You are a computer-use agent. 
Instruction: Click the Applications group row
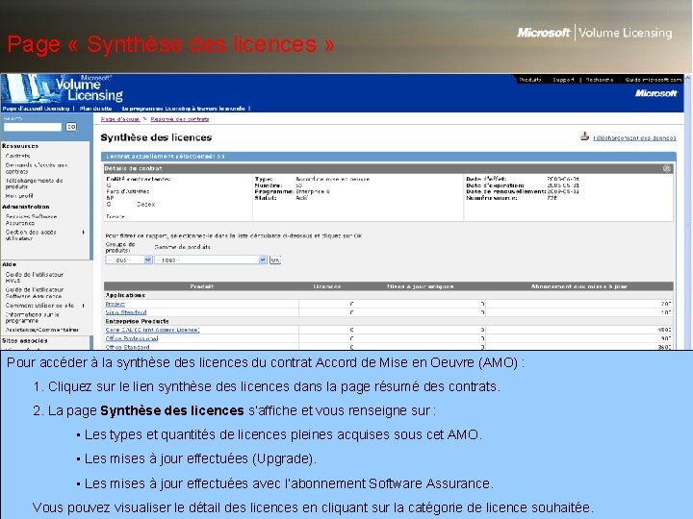click(x=389, y=295)
